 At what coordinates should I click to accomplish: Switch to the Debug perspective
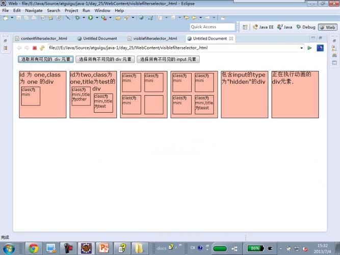[x=305, y=27]
